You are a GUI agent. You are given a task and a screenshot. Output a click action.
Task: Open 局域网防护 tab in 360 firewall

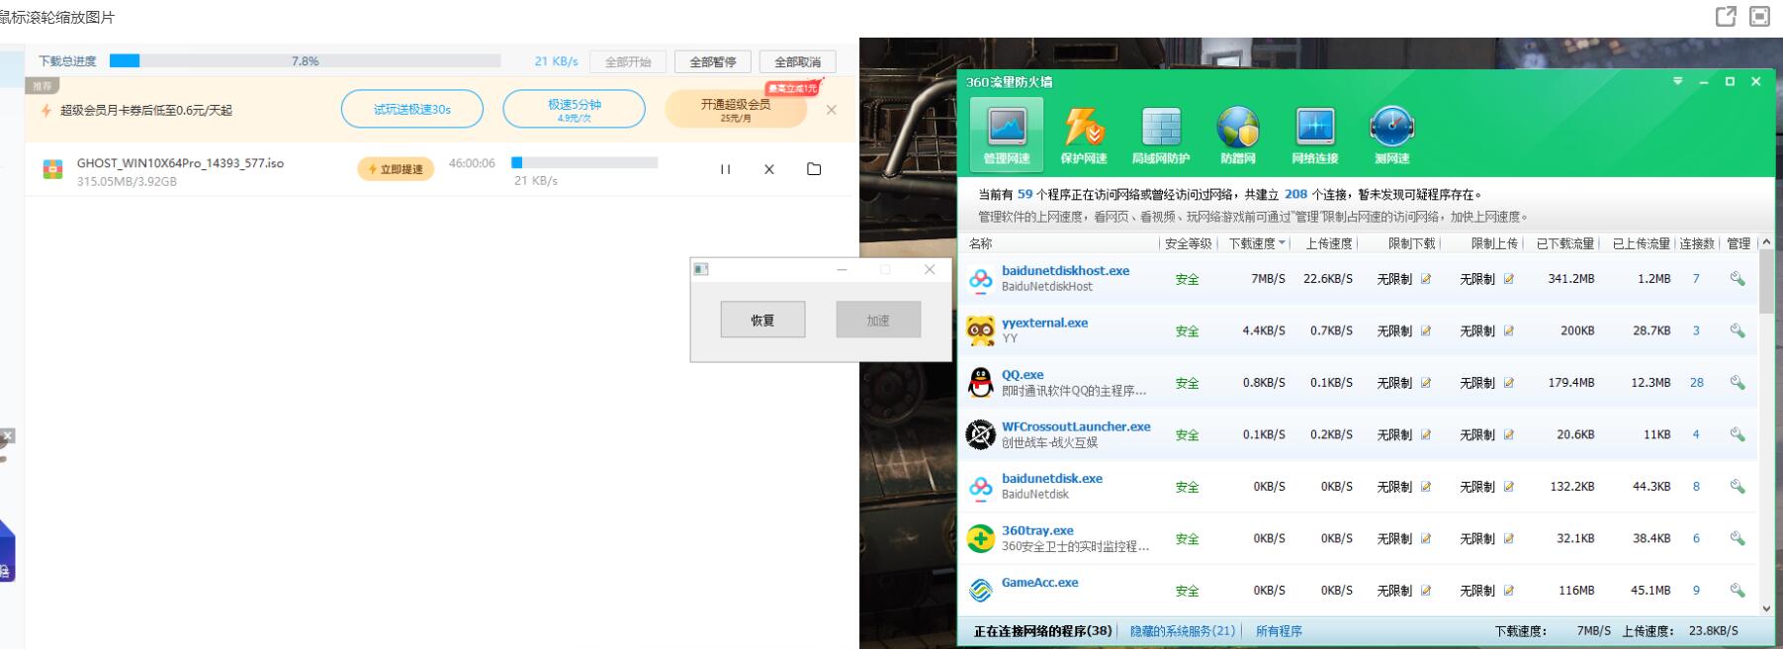coord(1161,136)
